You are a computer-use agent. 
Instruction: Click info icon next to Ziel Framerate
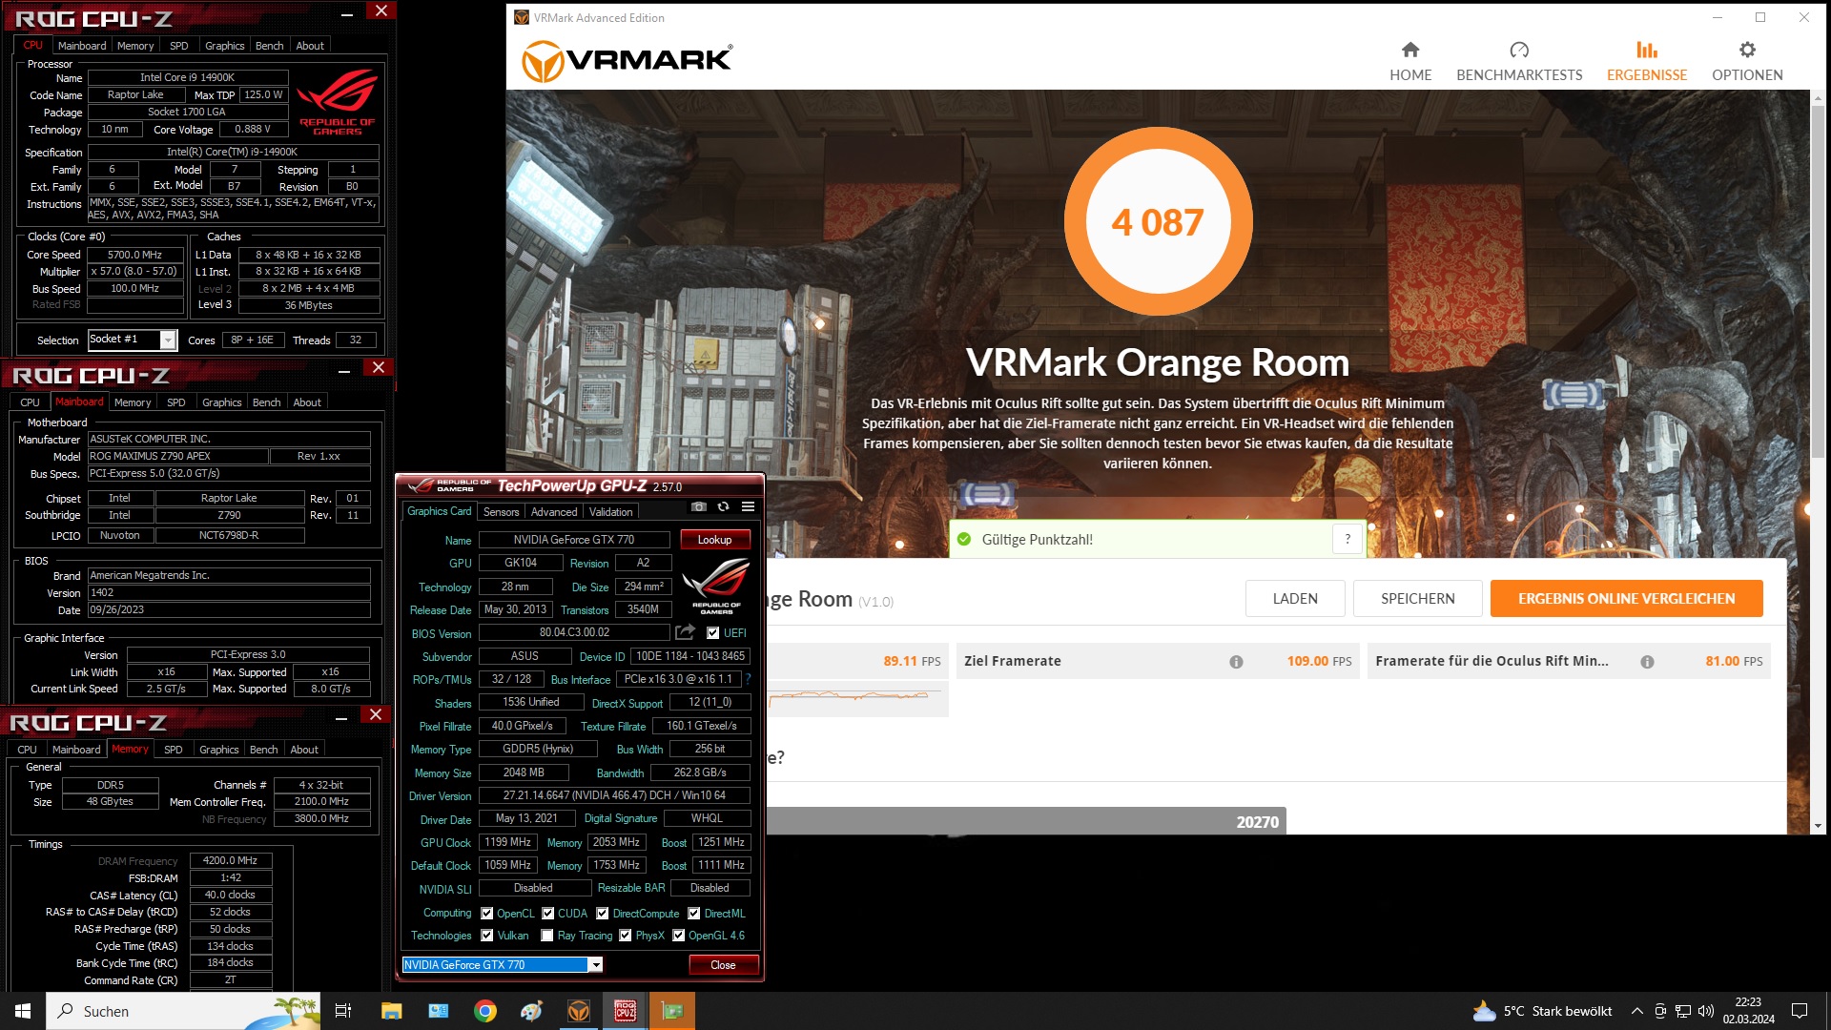tap(1236, 662)
